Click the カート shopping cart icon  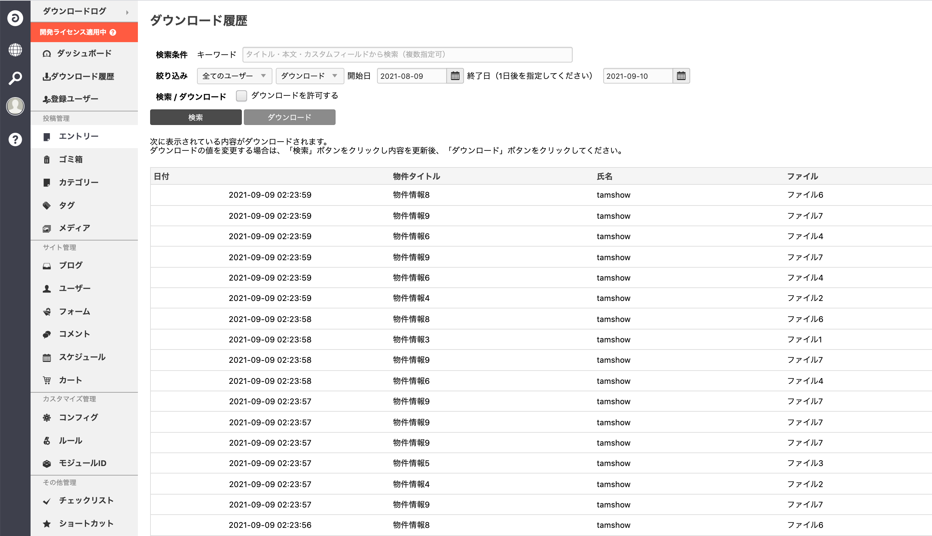[x=47, y=380]
